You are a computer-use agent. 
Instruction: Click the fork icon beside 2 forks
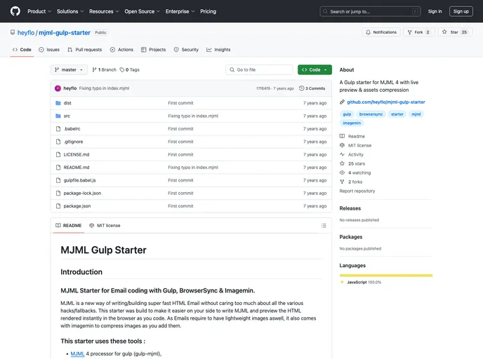click(x=342, y=182)
